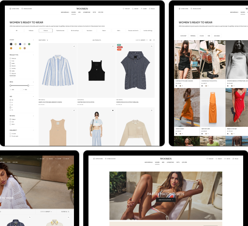Viewport: 248px width, 226px height.
Task: Click the show more link under Product Type
Action: [13, 75]
